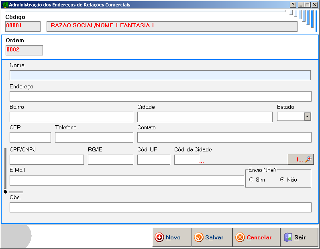The height and width of the screenshot is (249, 320).
Task: Click the Obs. notes field
Action: pyautogui.click(x=160, y=207)
